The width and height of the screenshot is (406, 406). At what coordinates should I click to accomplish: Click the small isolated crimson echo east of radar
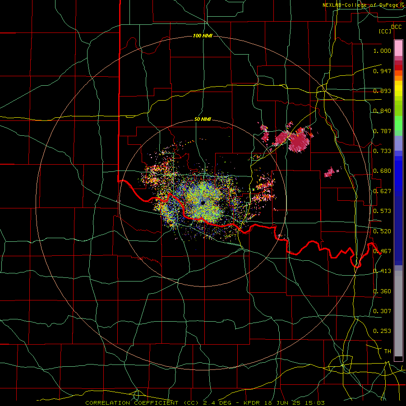[330, 172]
